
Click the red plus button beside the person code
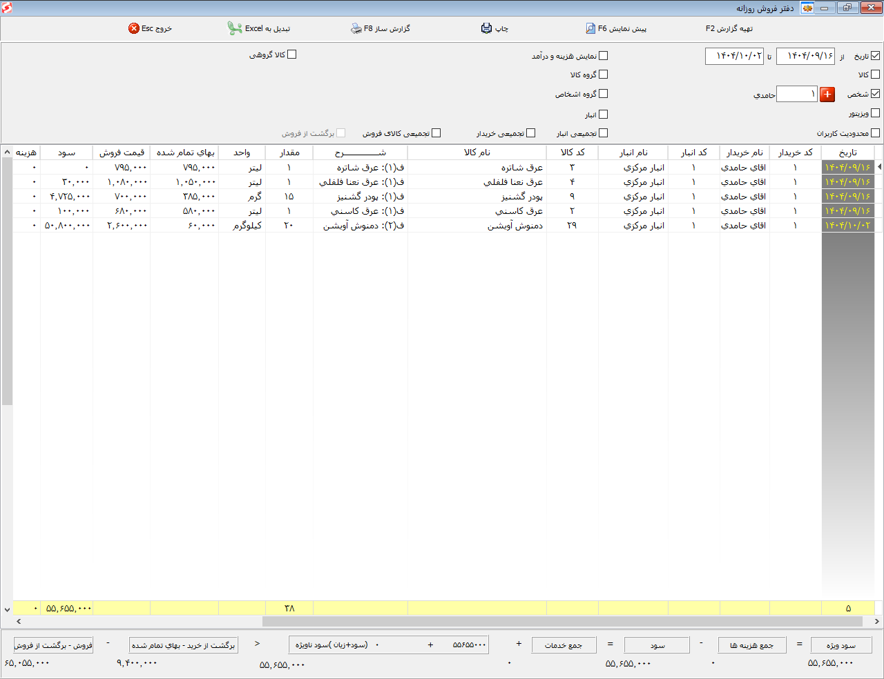coord(827,94)
